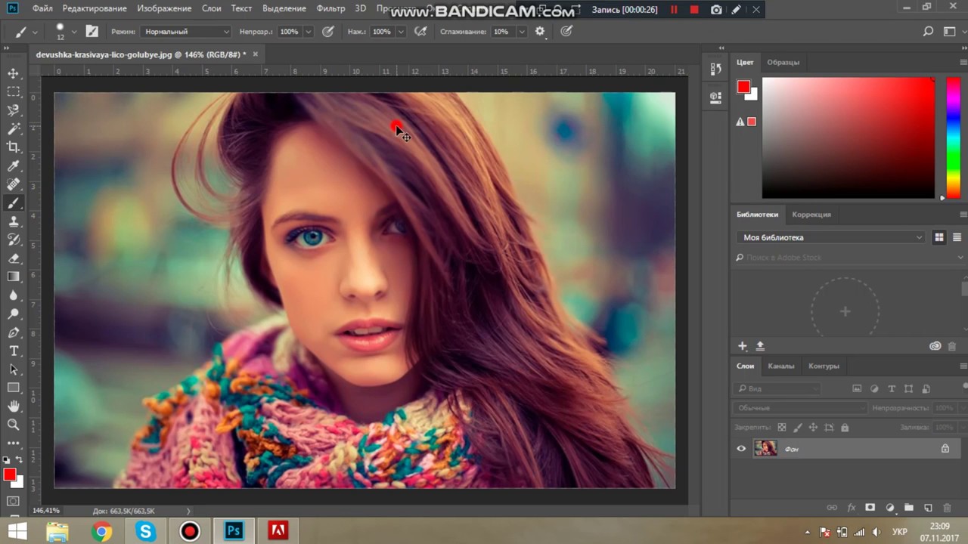Open the Edit Toolbar ellipsis menu
The height and width of the screenshot is (544, 968).
click(x=14, y=443)
